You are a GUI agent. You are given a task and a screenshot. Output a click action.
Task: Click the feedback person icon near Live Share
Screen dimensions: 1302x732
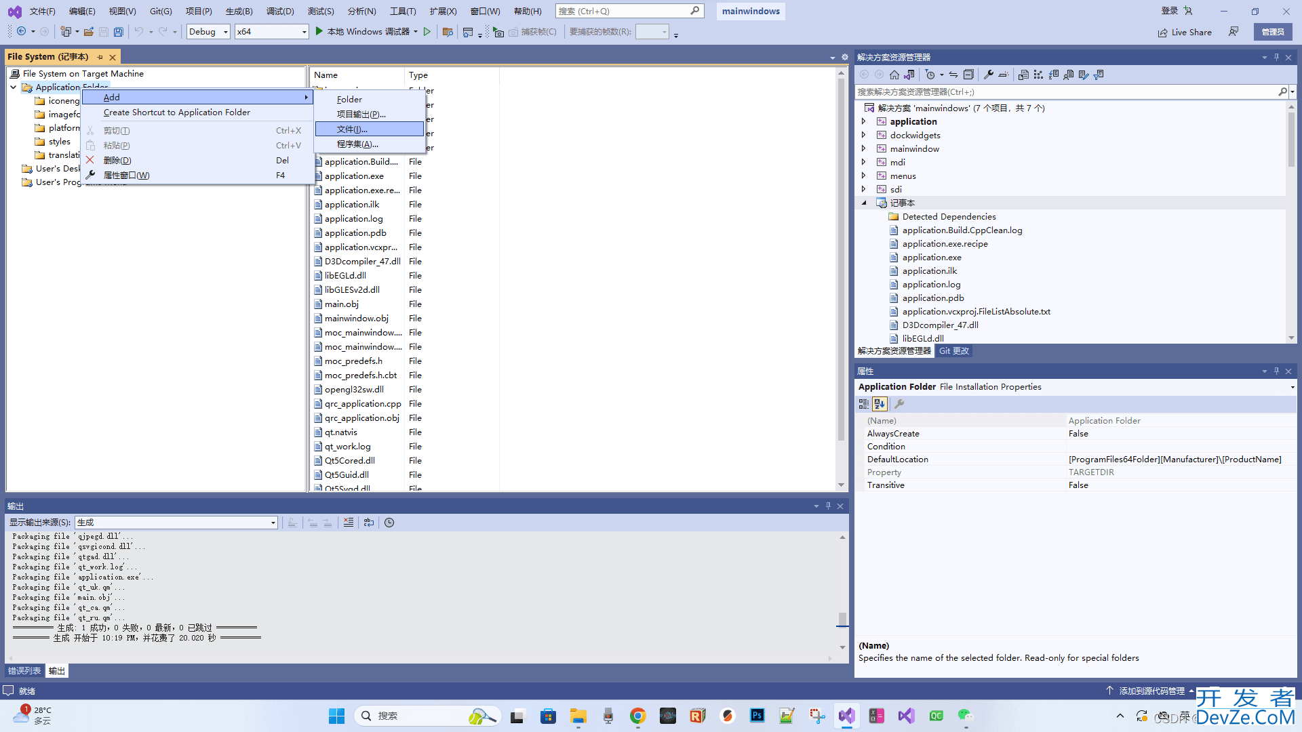(1234, 32)
